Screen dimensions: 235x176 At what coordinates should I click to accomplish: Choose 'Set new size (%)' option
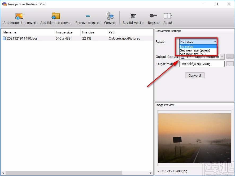(x=193, y=54)
